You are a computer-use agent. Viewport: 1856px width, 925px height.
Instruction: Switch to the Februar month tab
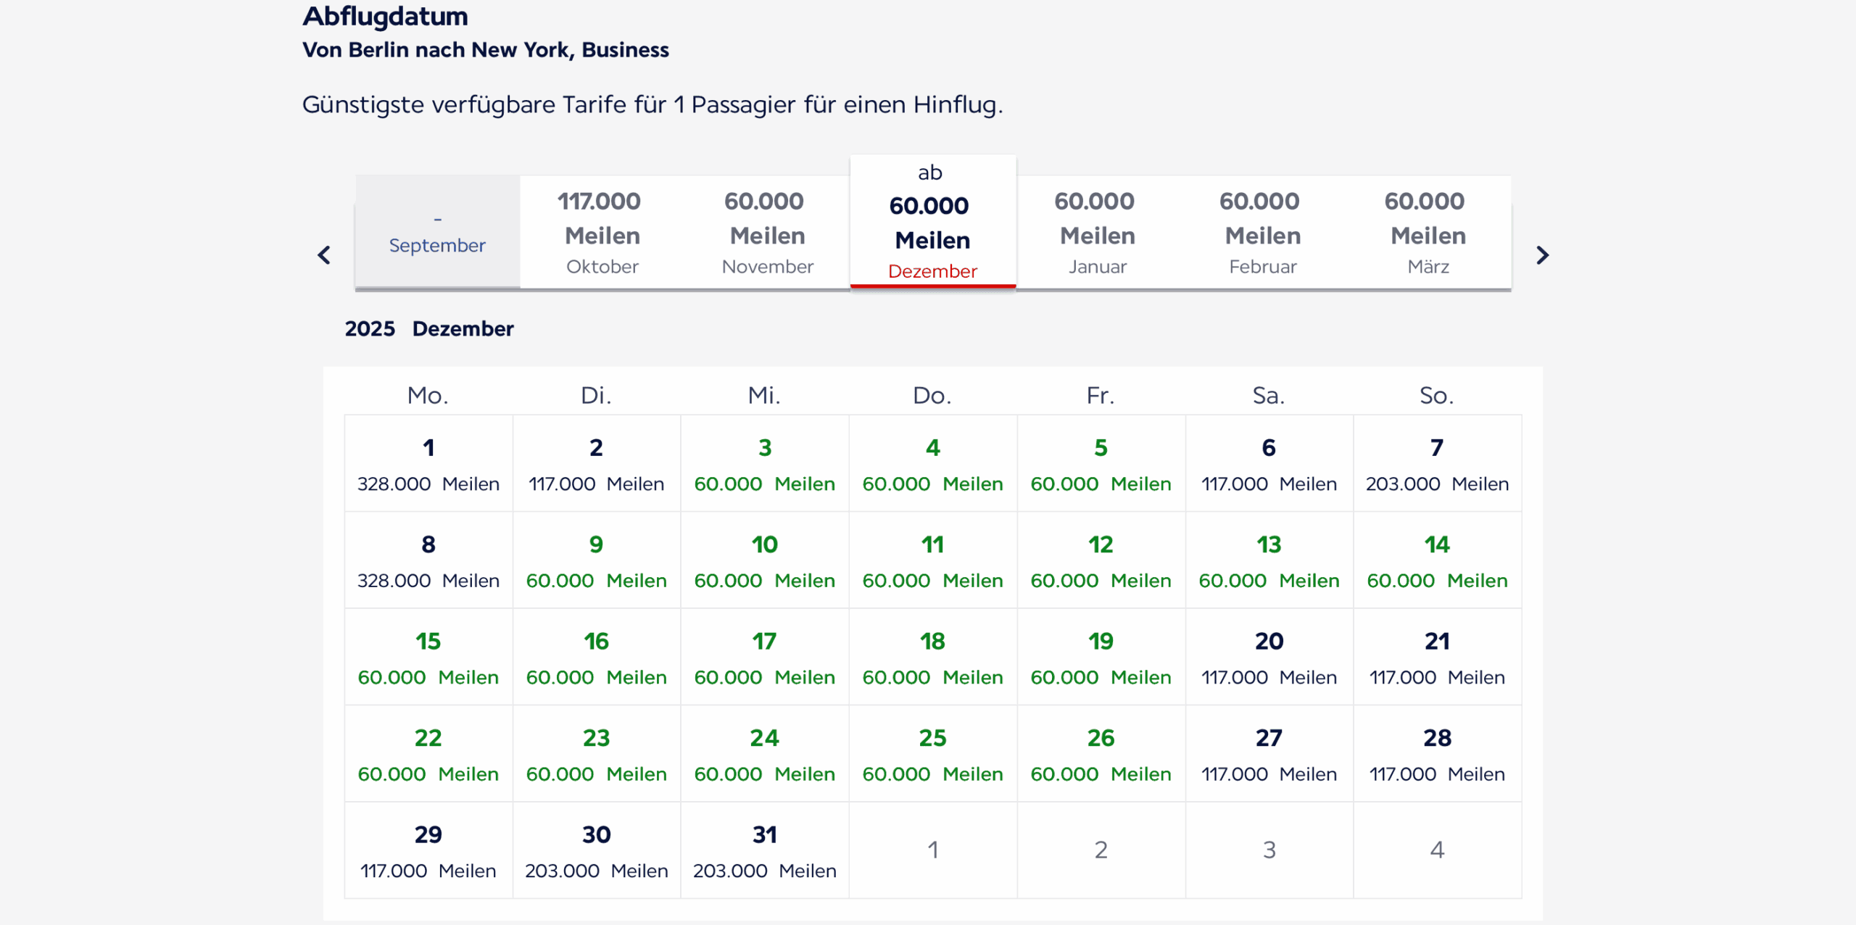click(1262, 232)
